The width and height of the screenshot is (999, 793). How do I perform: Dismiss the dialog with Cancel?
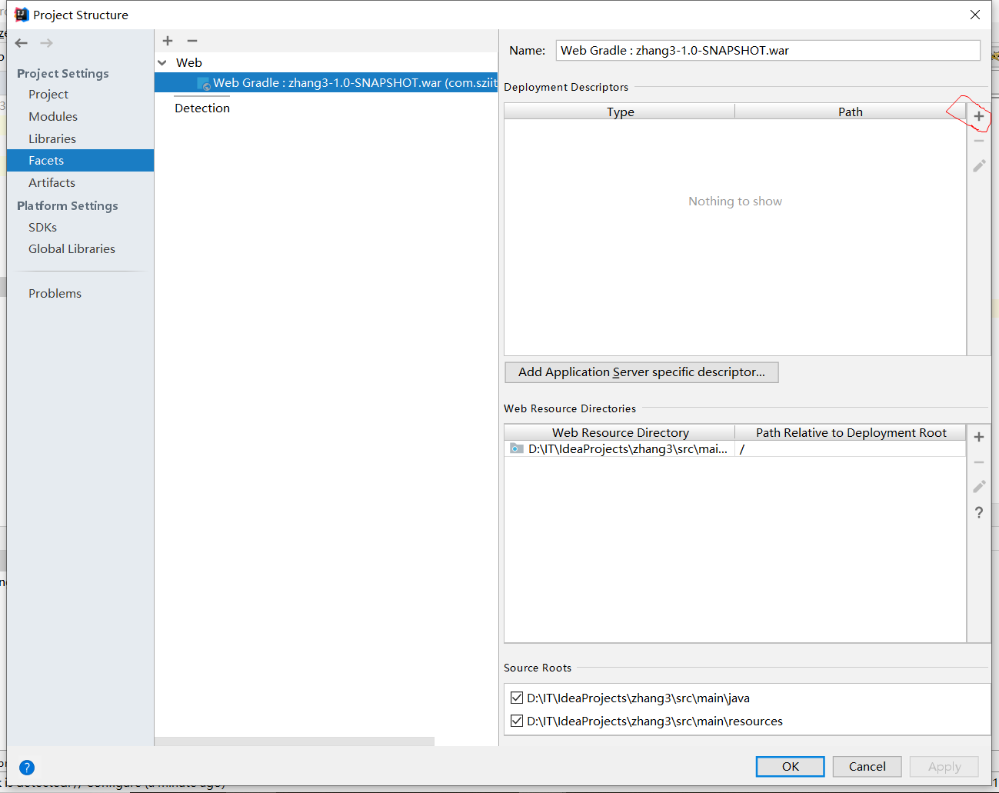pos(867,766)
